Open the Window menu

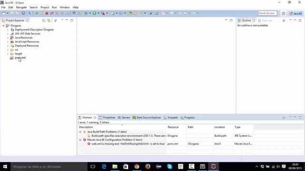(x=65, y=8)
